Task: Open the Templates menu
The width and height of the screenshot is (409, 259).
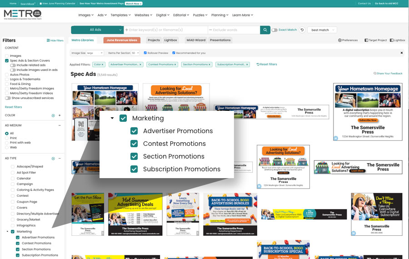Action: [121, 15]
